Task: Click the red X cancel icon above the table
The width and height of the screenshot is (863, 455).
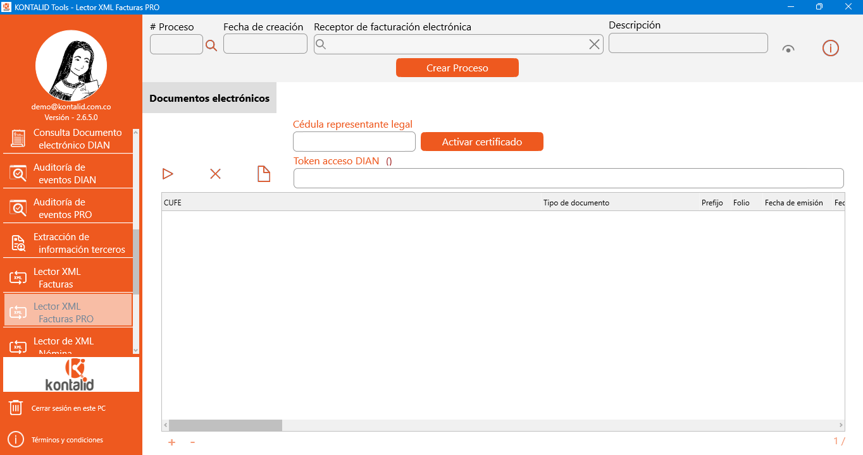Action: (x=215, y=174)
